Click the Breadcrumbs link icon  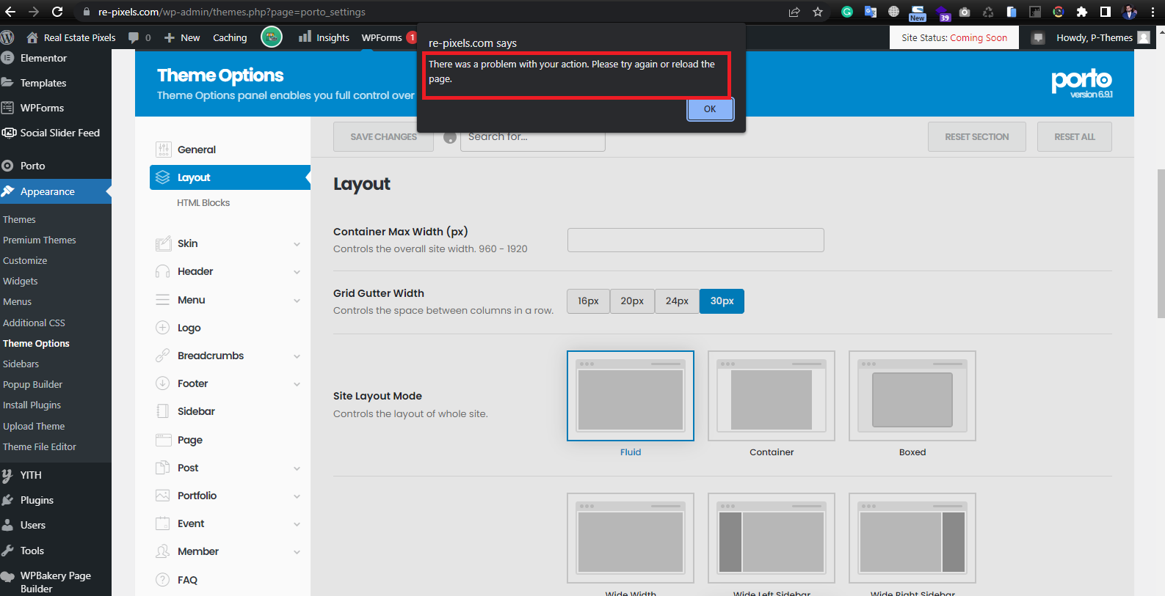[x=163, y=356]
